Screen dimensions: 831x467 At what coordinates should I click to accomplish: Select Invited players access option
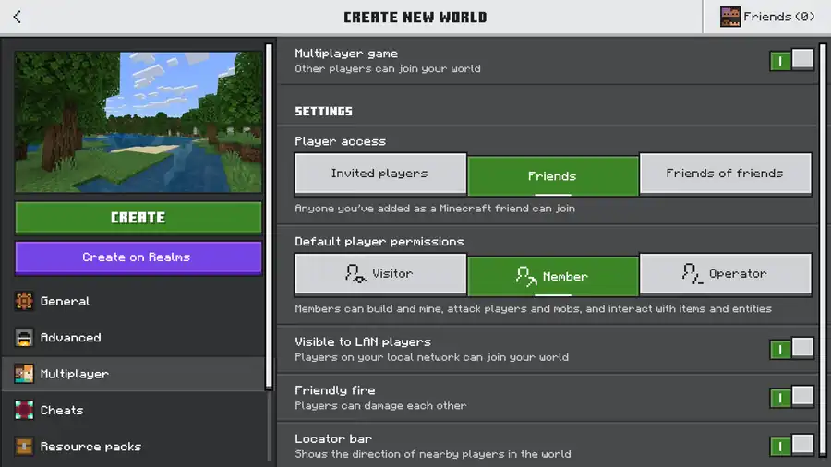pos(379,174)
